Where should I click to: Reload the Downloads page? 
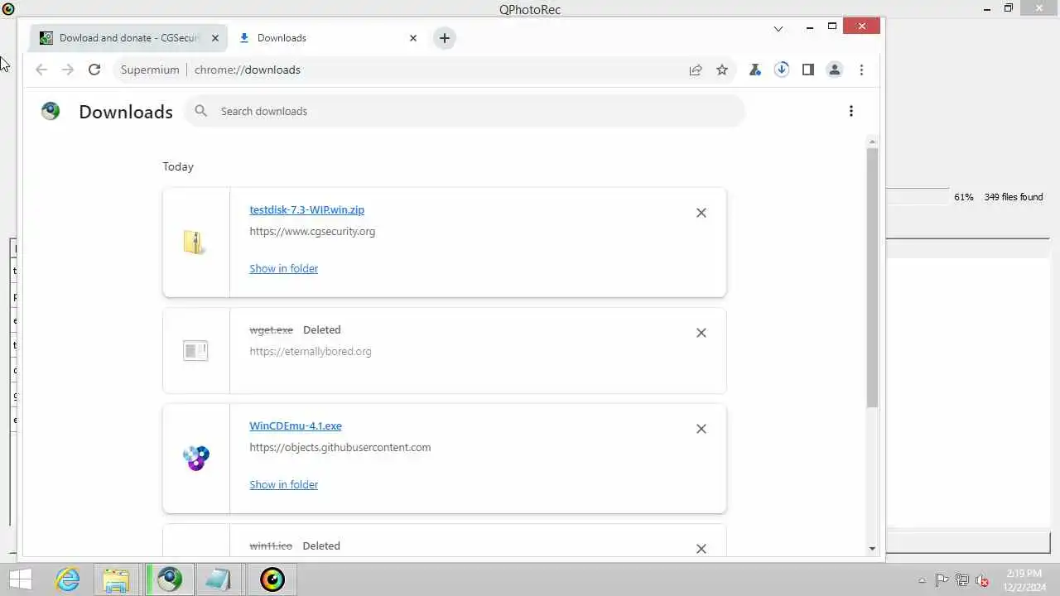point(94,70)
